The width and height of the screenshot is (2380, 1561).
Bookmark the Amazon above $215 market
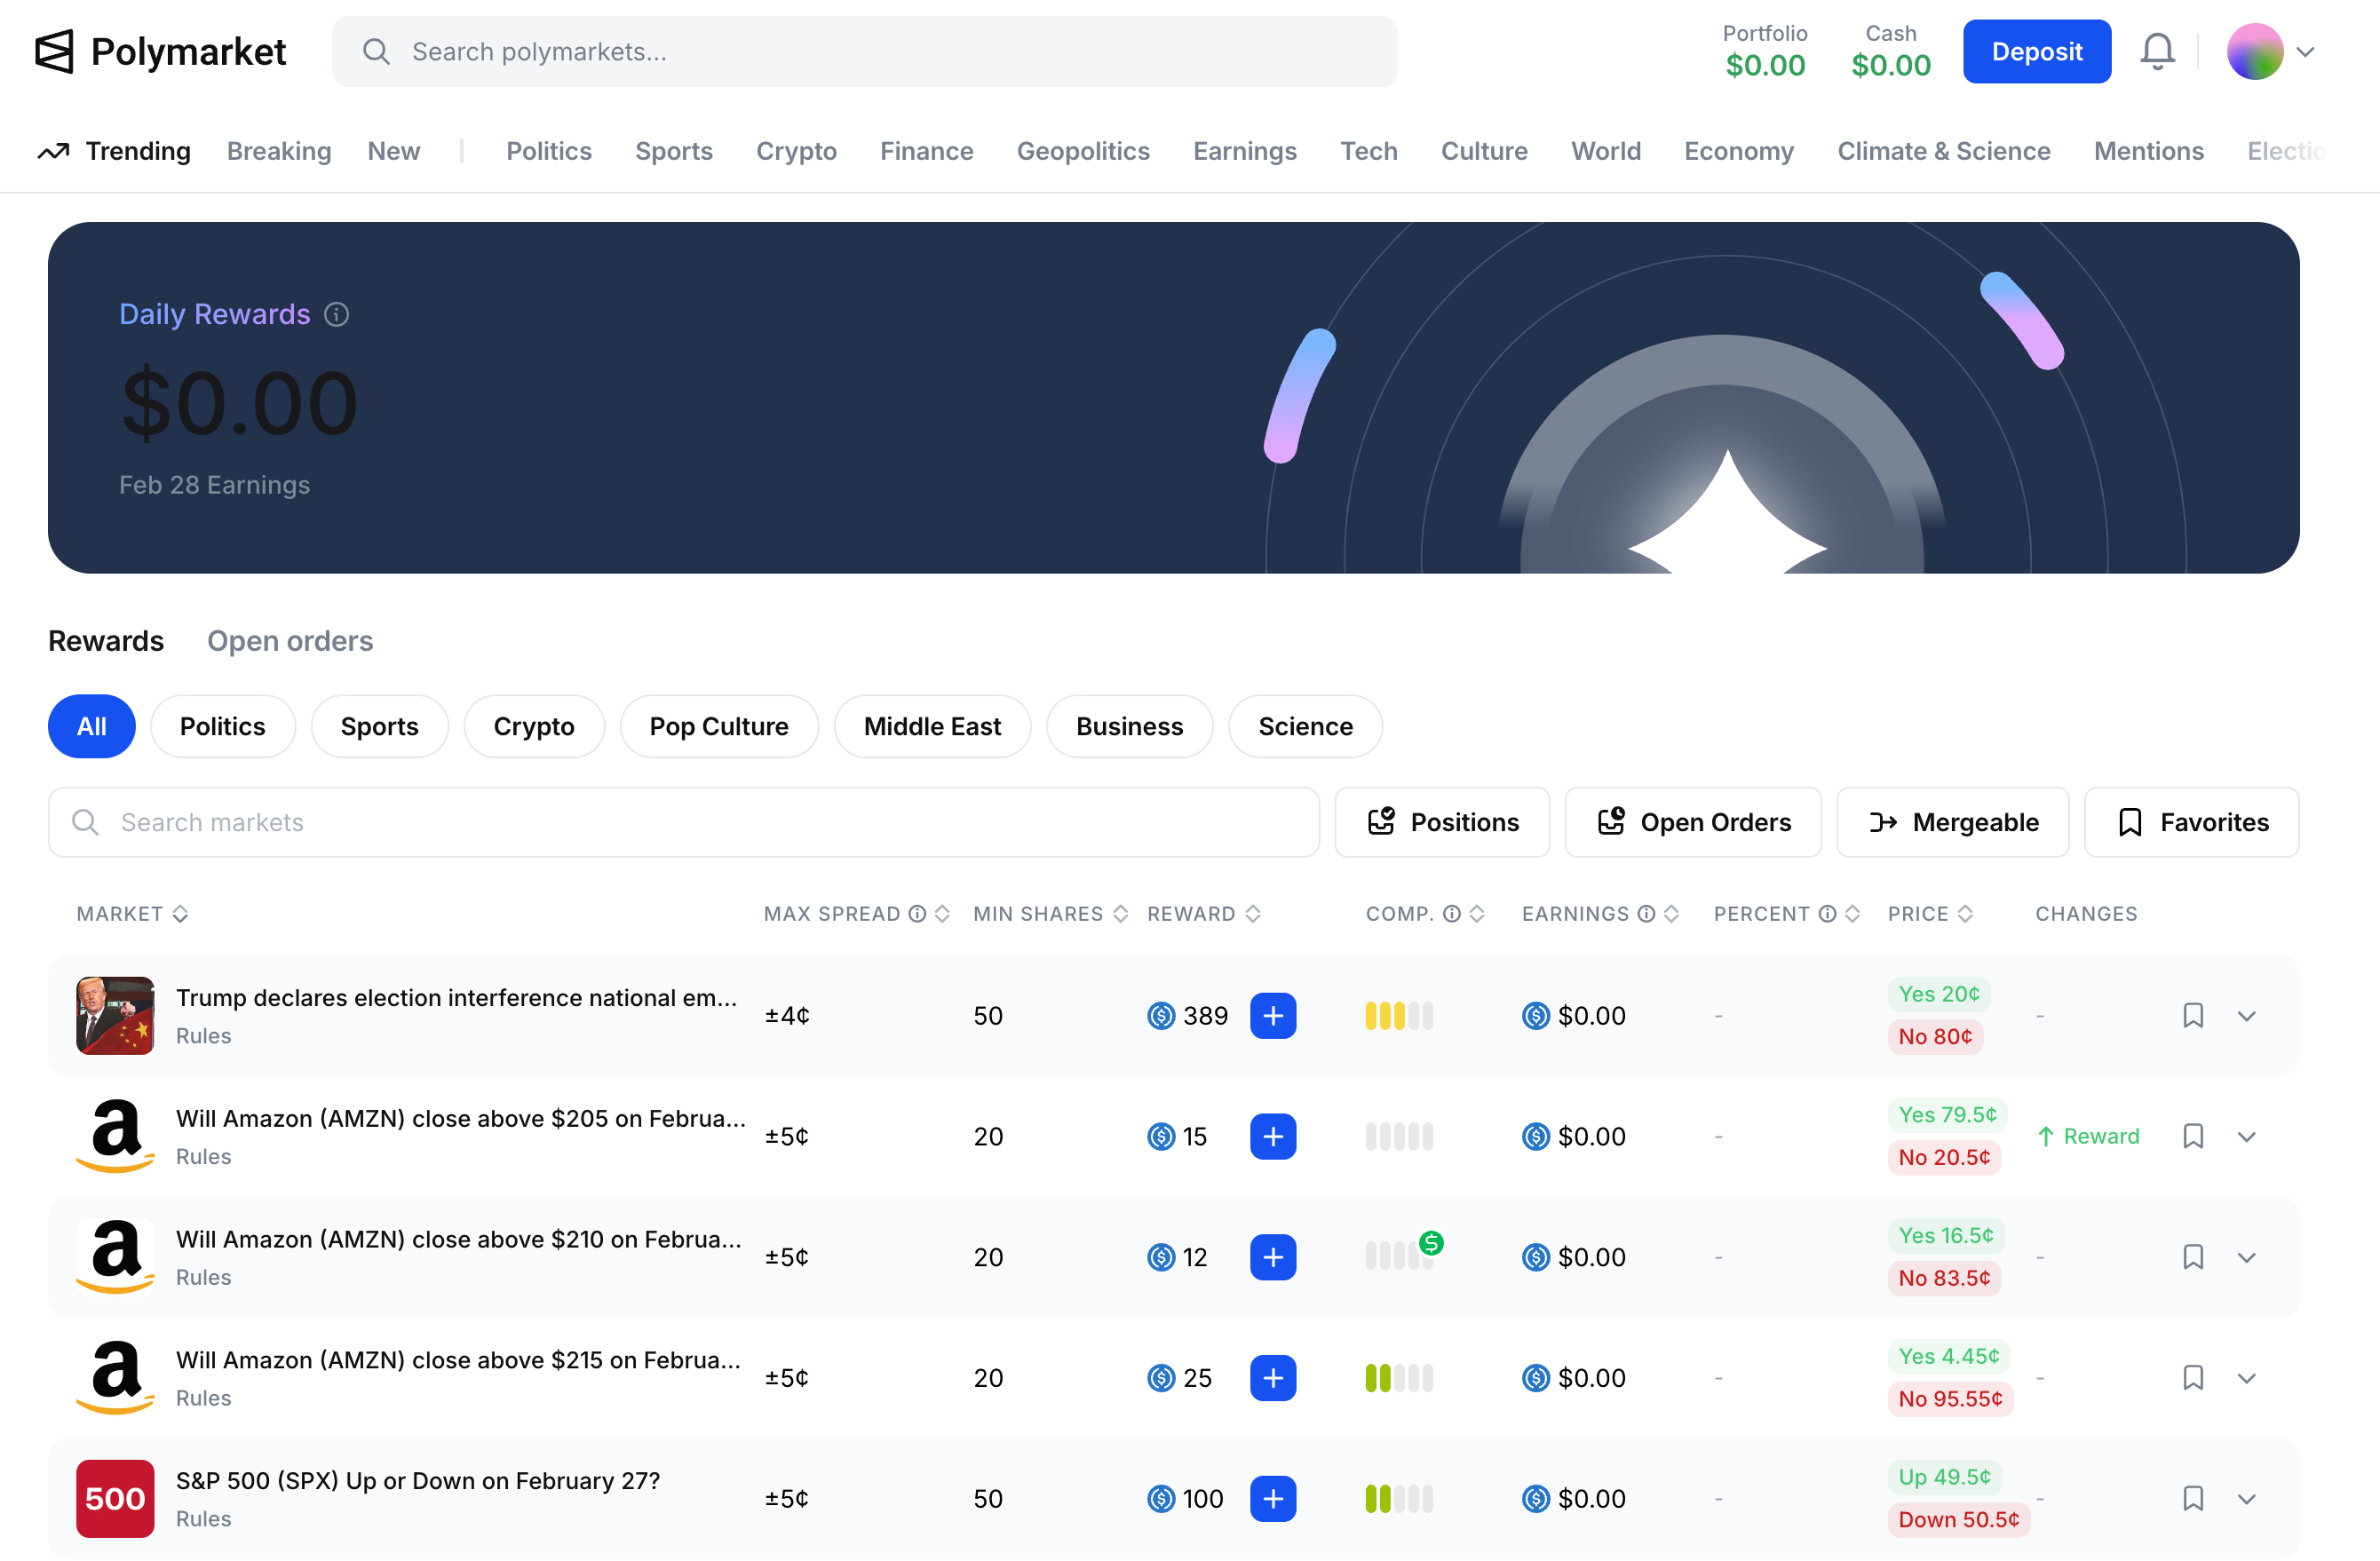click(2192, 1377)
